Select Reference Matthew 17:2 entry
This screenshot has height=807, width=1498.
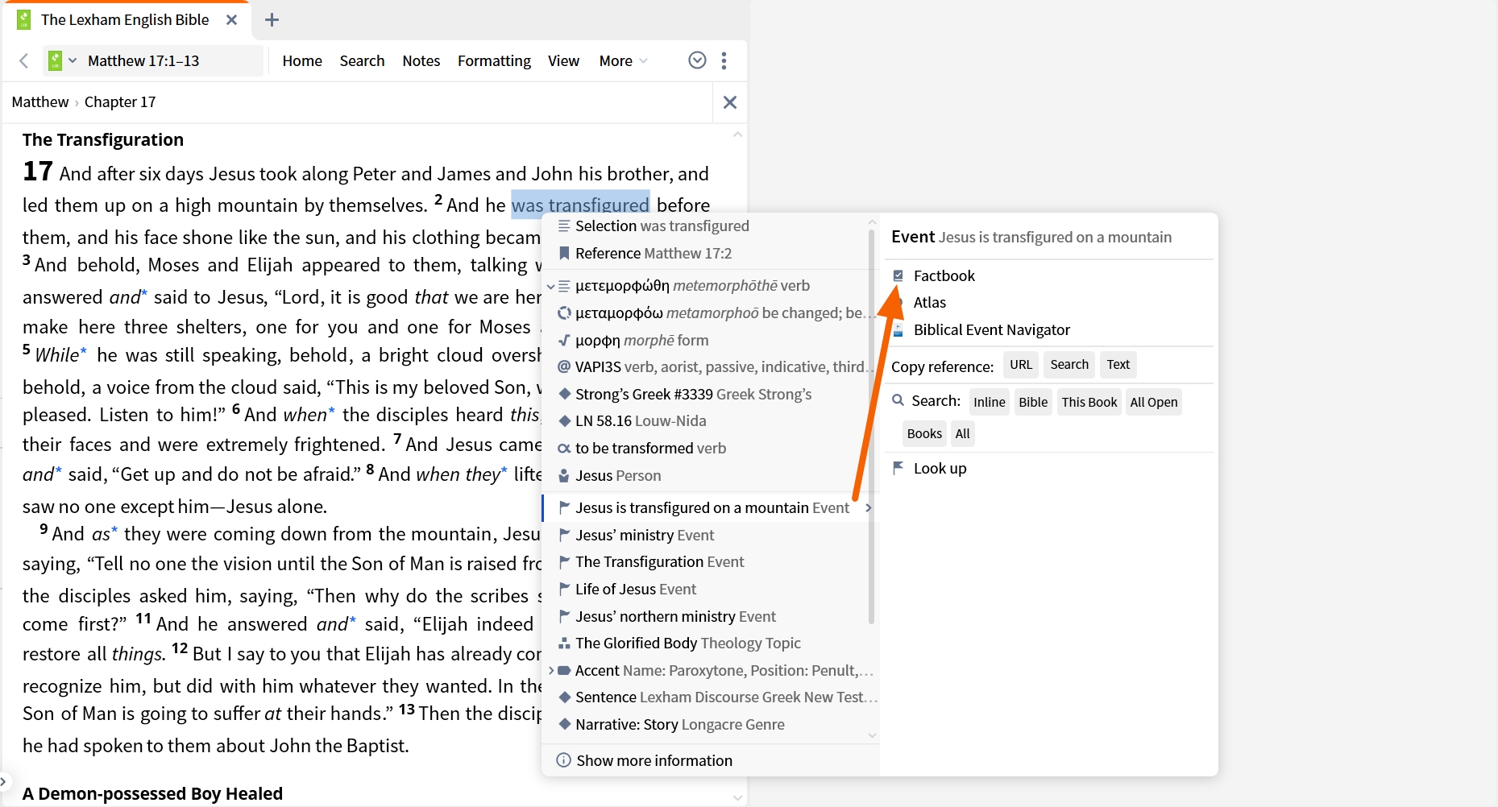(709, 254)
